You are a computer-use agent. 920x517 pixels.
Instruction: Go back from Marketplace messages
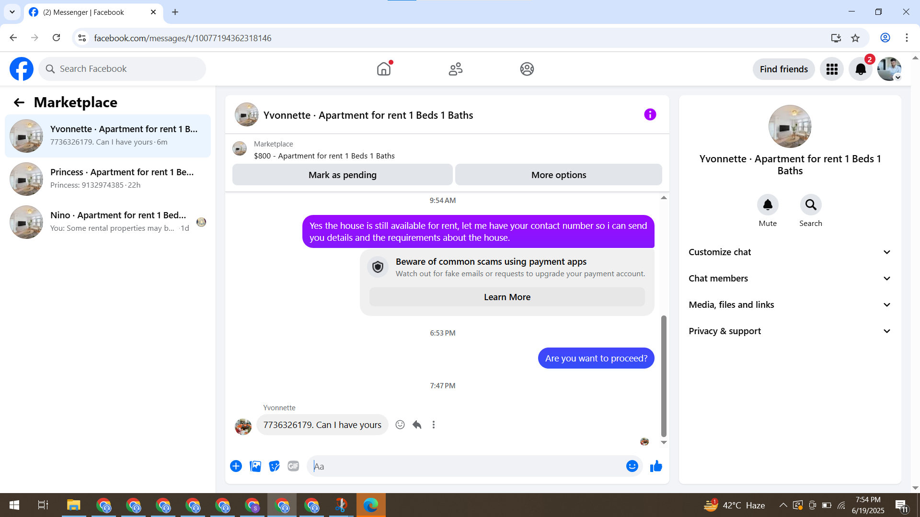coord(19,102)
